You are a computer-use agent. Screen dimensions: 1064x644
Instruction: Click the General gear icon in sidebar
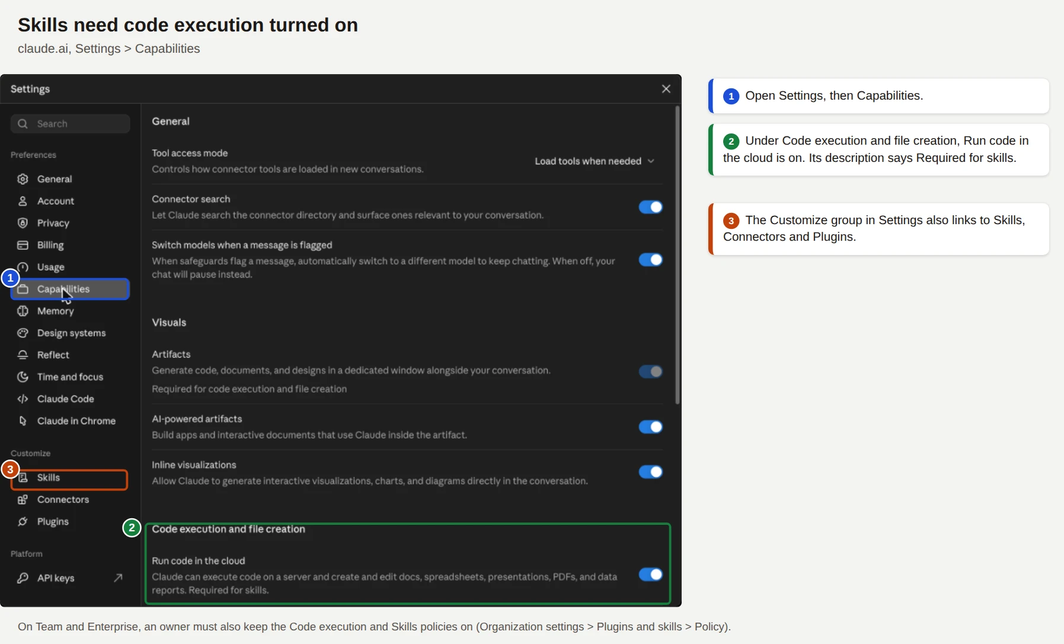pyautogui.click(x=23, y=179)
